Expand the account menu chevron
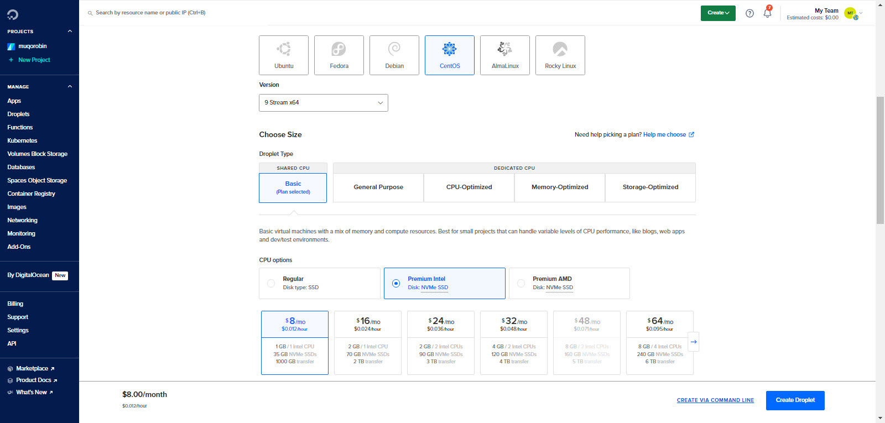 (x=861, y=13)
